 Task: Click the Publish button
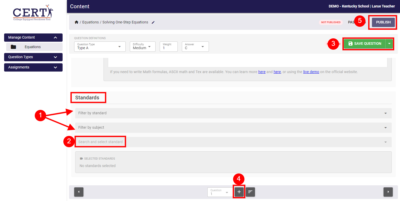[383, 22]
